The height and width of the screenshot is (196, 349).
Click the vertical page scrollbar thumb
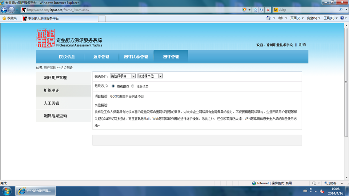[346, 82]
